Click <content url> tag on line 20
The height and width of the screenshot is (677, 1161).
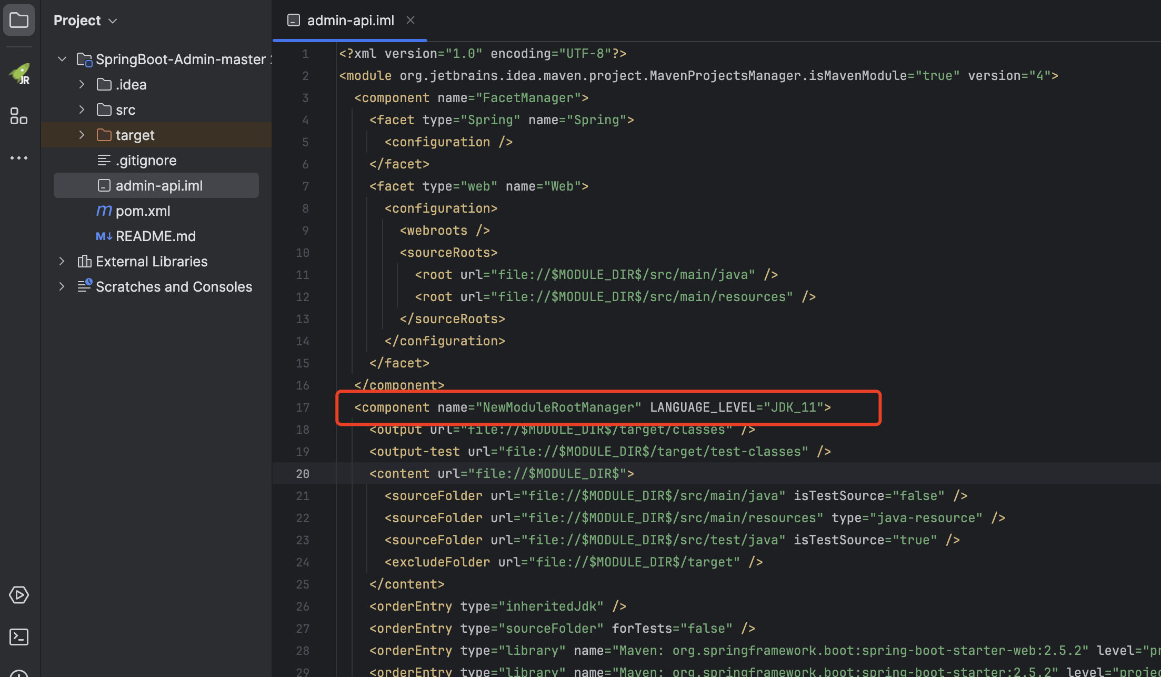[502, 474]
